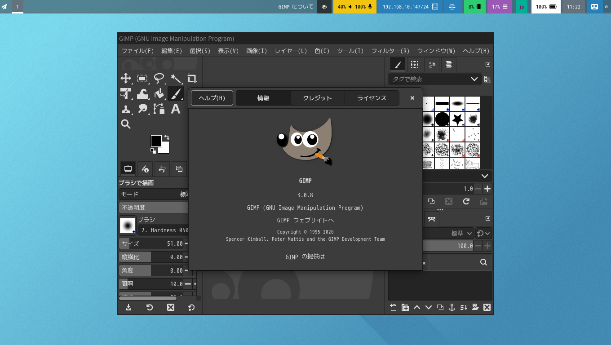The height and width of the screenshot is (345, 611).
Task: Select the Move tool in the toolbox
Action: coord(126,79)
